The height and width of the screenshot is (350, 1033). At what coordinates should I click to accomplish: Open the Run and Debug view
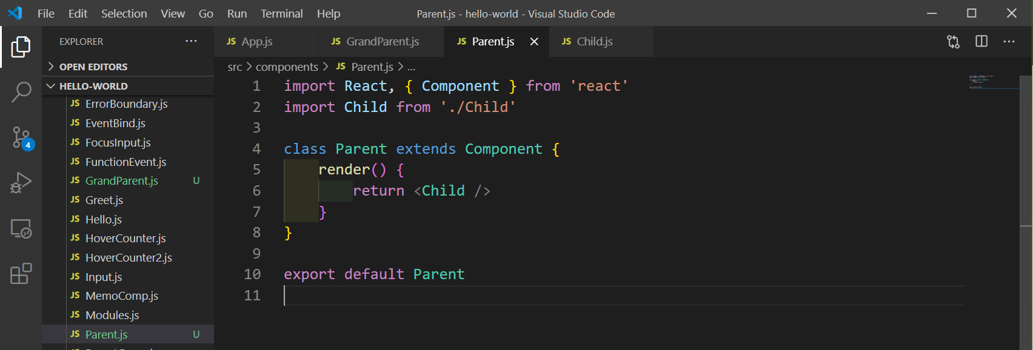pyautogui.click(x=21, y=183)
